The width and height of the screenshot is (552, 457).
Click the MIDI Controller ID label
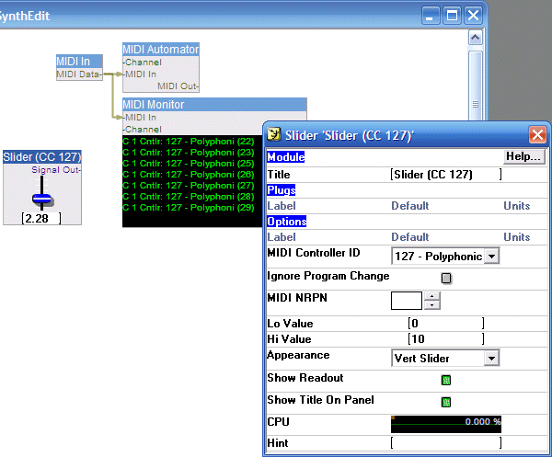[x=314, y=253]
